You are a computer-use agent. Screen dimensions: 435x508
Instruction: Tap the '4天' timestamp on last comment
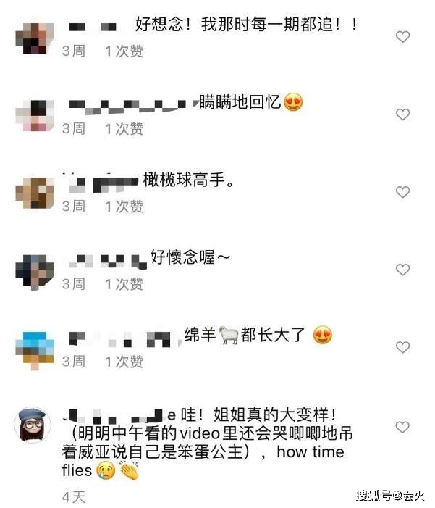(x=74, y=497)
